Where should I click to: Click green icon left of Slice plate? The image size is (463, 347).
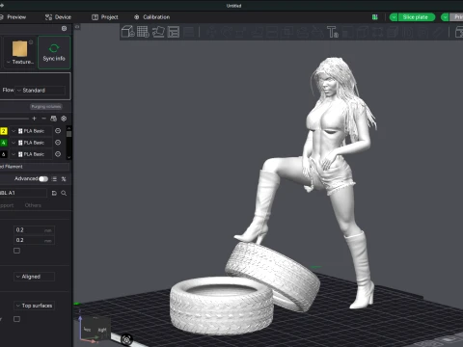[375, 17]
